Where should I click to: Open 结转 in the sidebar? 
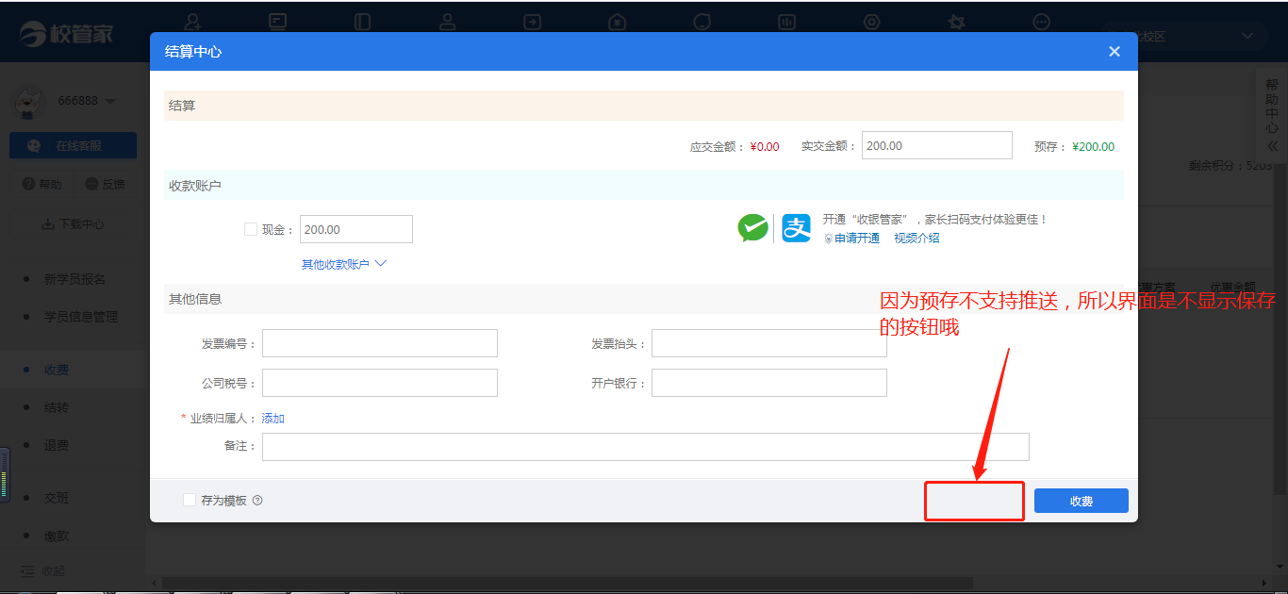pos(57,407)
